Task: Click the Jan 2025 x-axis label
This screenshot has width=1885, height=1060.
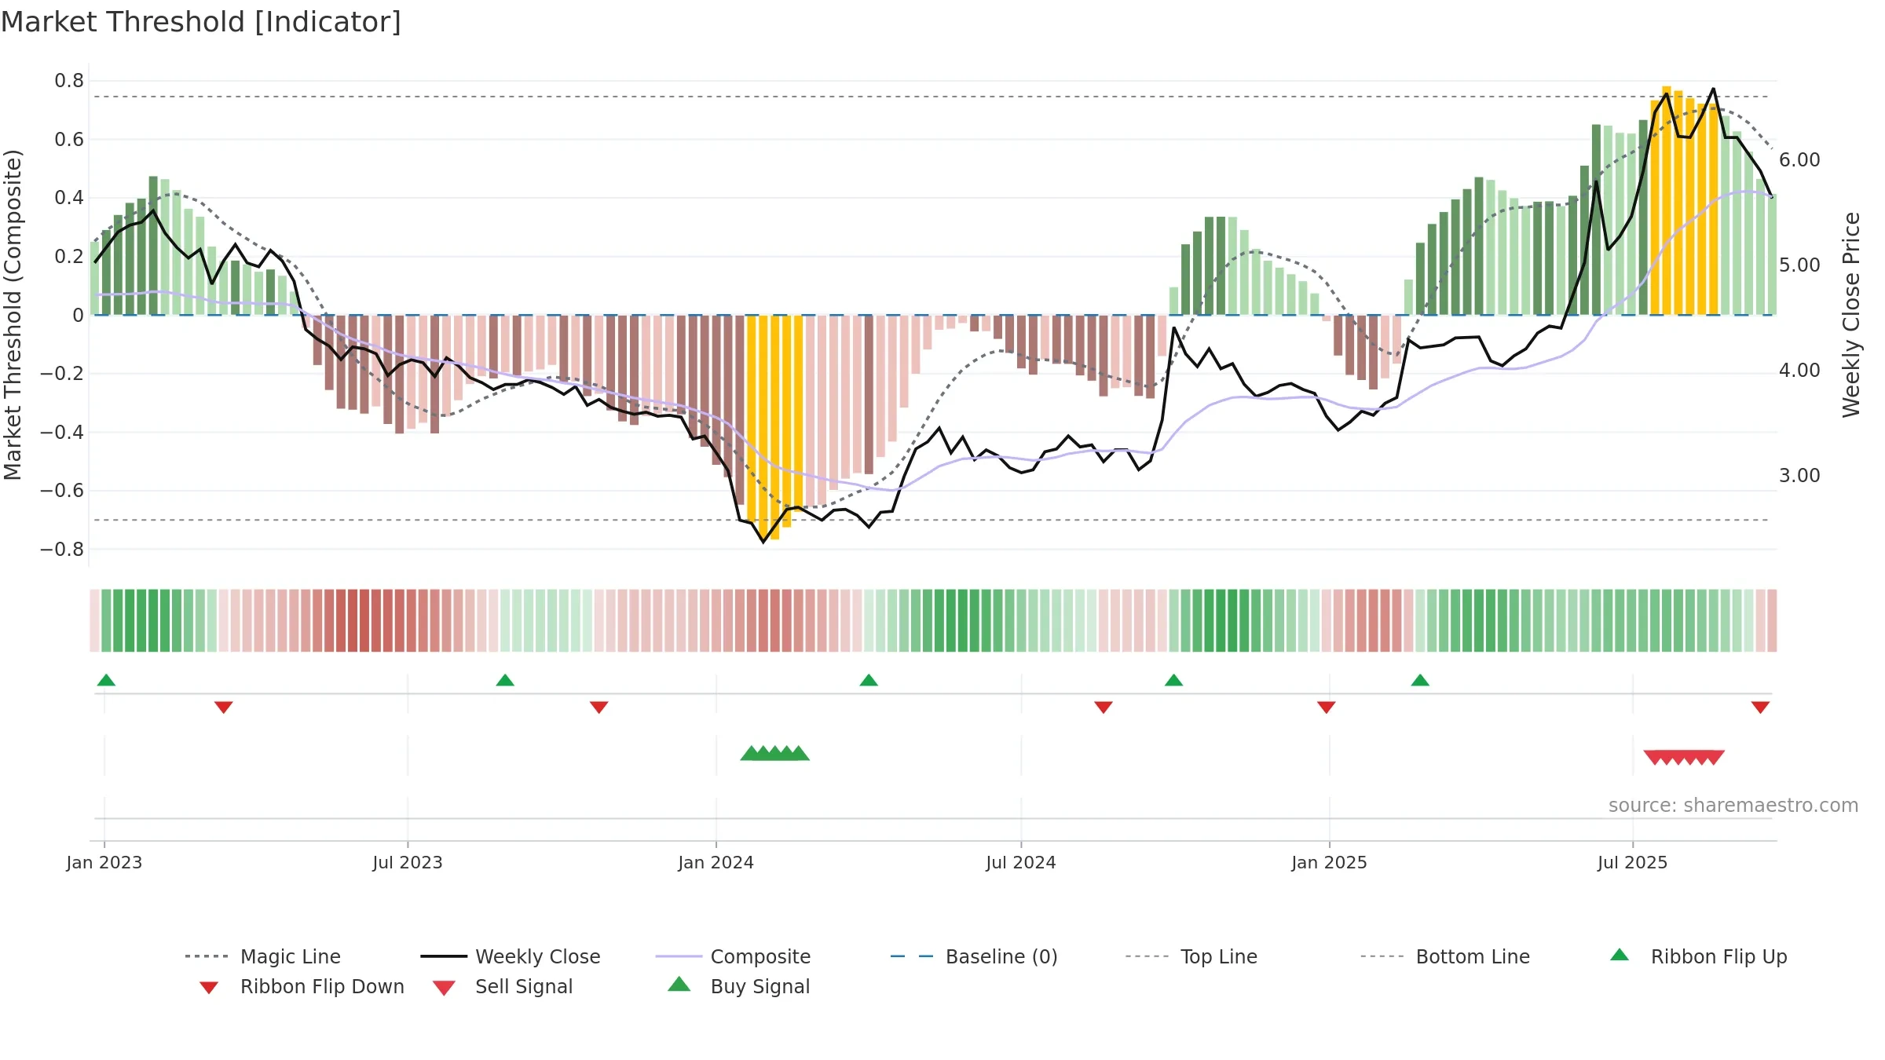Action: pyautogui.click(x=1329, y=863)
